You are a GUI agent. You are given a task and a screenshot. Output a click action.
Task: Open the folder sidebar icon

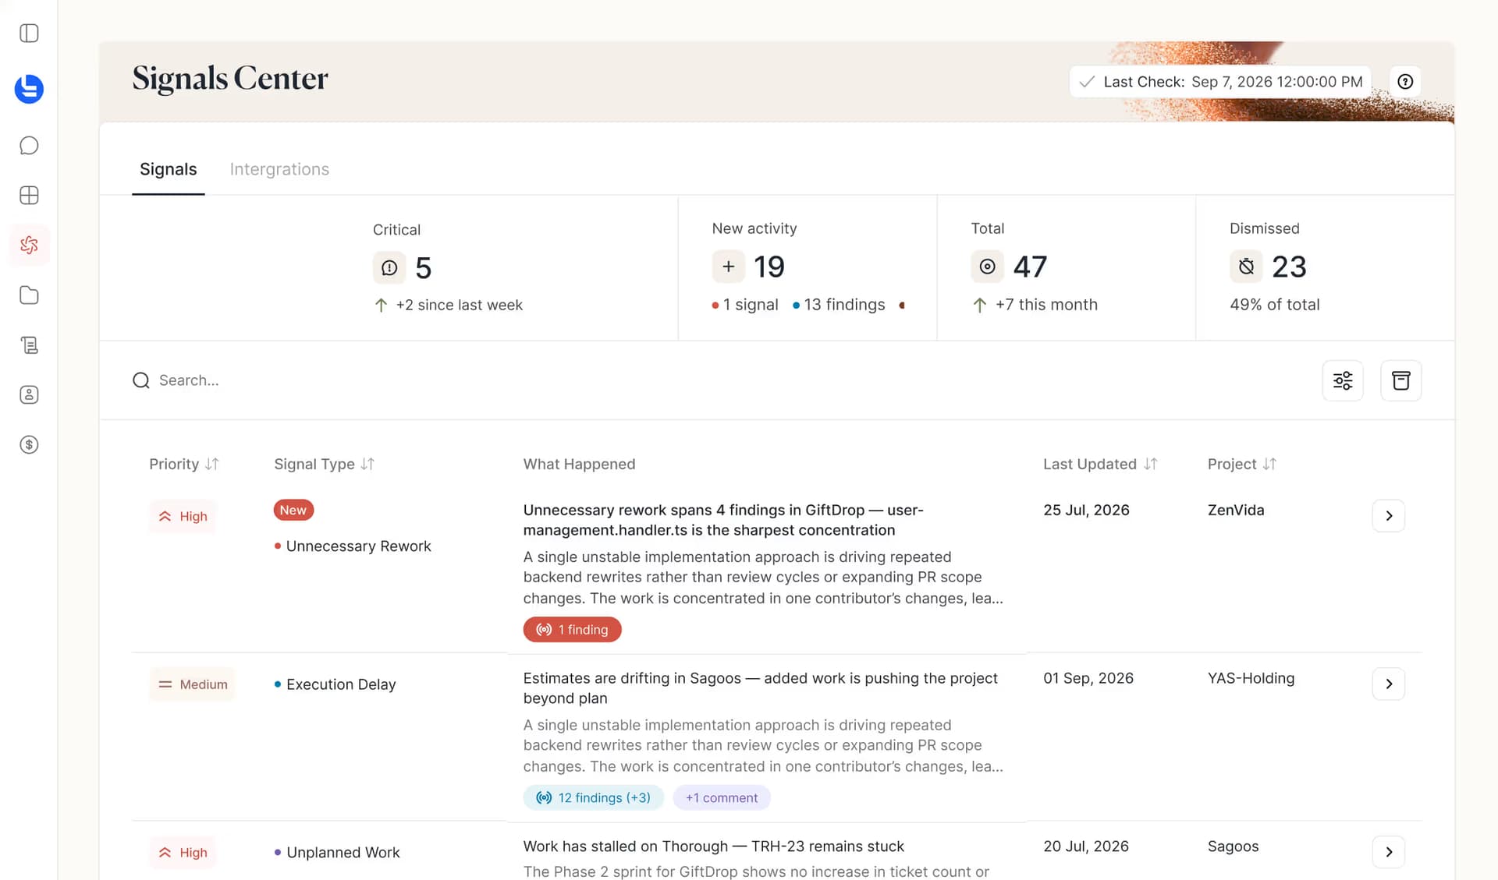[x=29, y=295]
